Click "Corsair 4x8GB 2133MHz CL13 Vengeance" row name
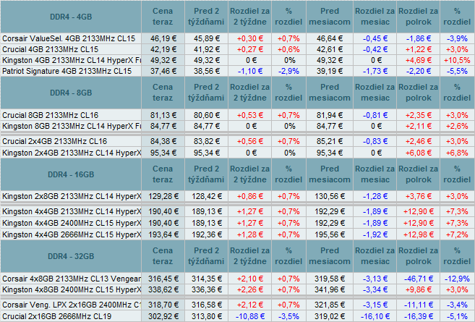 tap(72, 279)
